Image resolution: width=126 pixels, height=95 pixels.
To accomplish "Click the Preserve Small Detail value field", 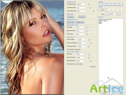I will (x=82, y=43).
